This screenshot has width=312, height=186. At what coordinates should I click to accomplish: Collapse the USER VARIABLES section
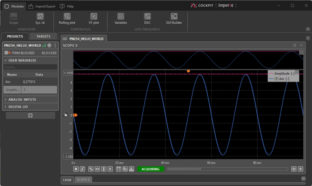(x=22, y=60)
